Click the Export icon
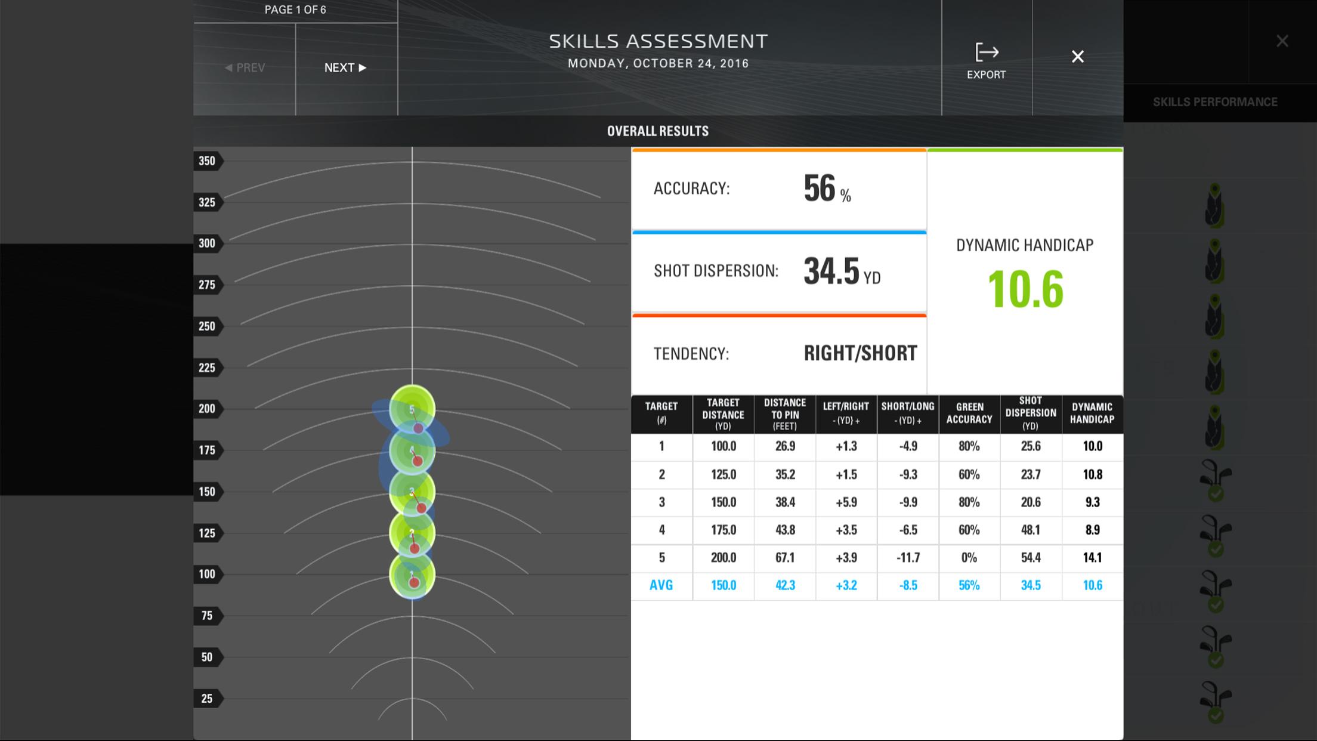The width and height of the screenshot is (1317, 741). pos(986,53)
